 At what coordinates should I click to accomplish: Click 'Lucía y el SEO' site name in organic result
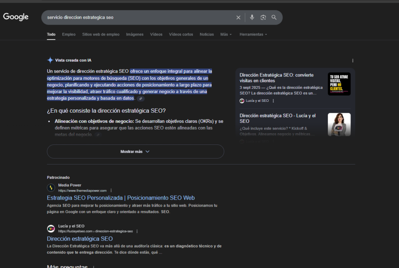[x=71, y=226]
